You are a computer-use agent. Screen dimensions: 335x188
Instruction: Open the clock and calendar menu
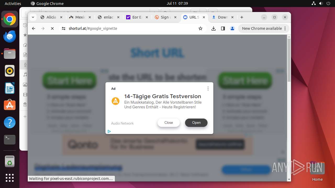[x=177, y=3]
